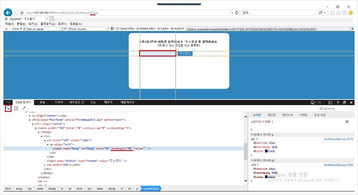Select 'body' in the DOM breadcrumb
The height and width of the screenshot is (195, 358).
[19, 189]
